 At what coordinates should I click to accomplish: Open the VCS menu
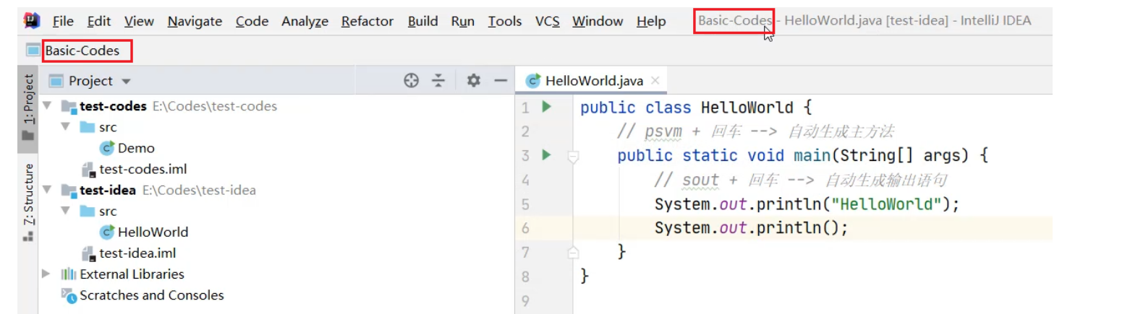tap(547, 21)
